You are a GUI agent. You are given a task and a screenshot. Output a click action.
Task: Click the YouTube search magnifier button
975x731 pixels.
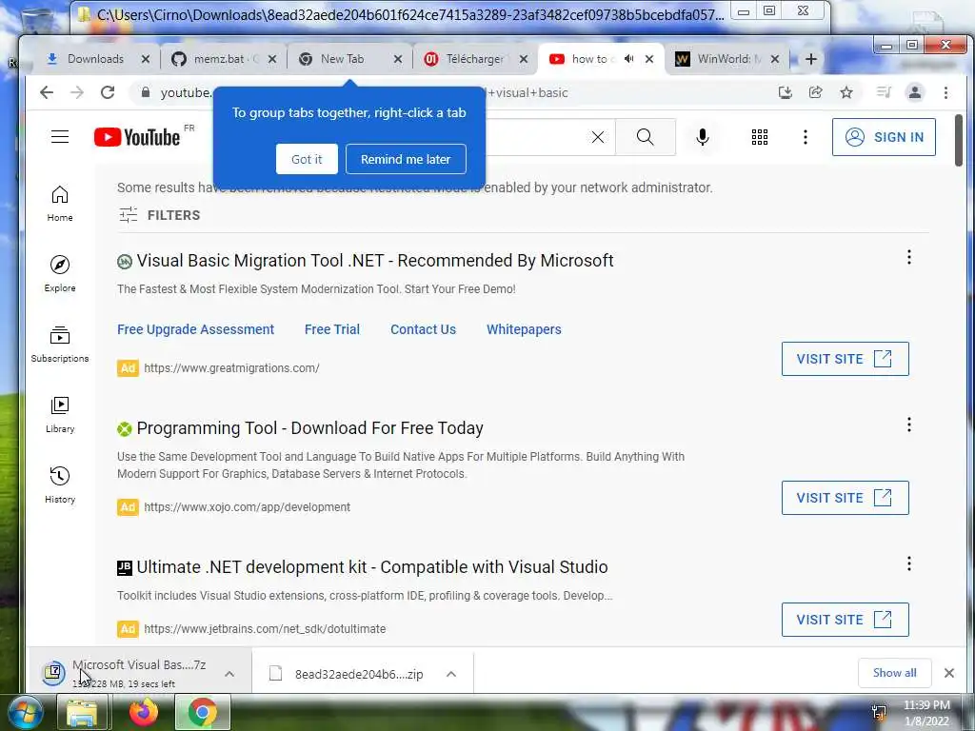click(x=646, y=137)
